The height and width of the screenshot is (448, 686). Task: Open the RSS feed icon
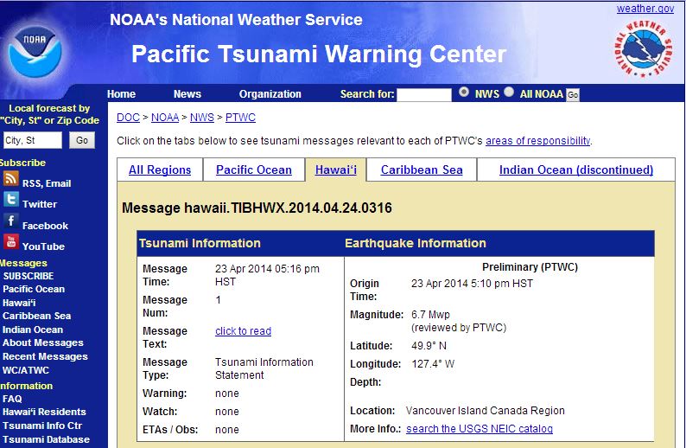point(11,179)
